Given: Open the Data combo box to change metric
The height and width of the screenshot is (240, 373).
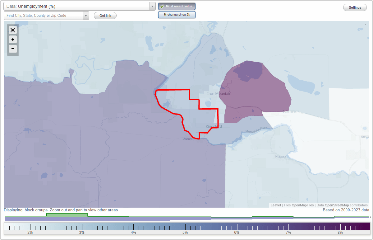Looking at the screenshot, I should 78,6.
